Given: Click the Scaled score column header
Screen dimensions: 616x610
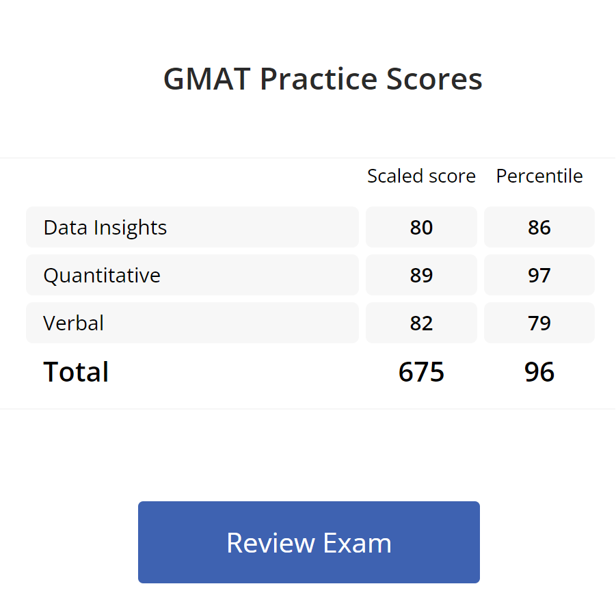Looking at the screenshot, I should tap(421, 176).
